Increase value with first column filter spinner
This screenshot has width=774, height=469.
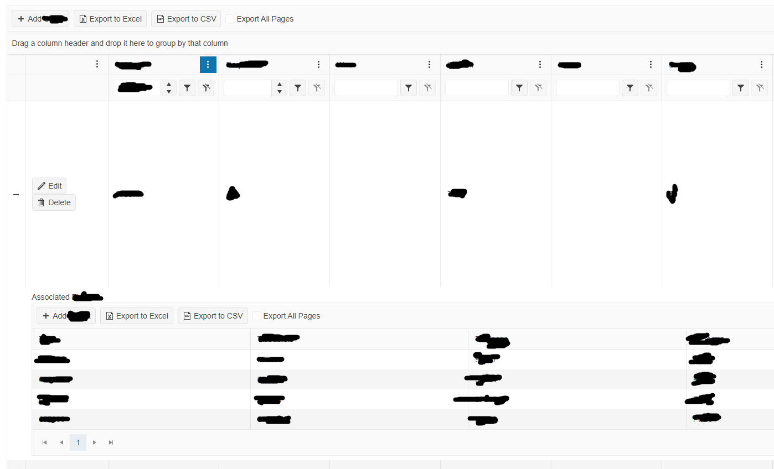pos(169,85)
